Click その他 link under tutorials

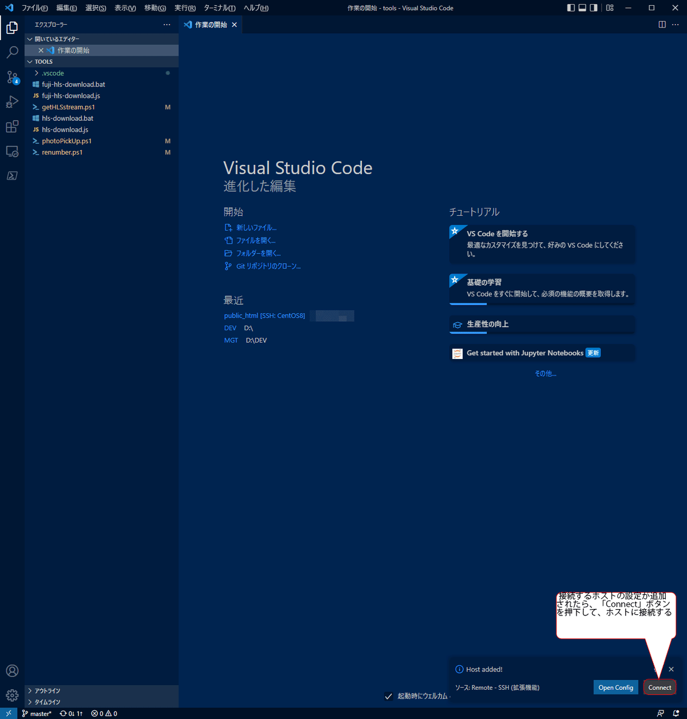pyautogui.click(x=545, y=373)
